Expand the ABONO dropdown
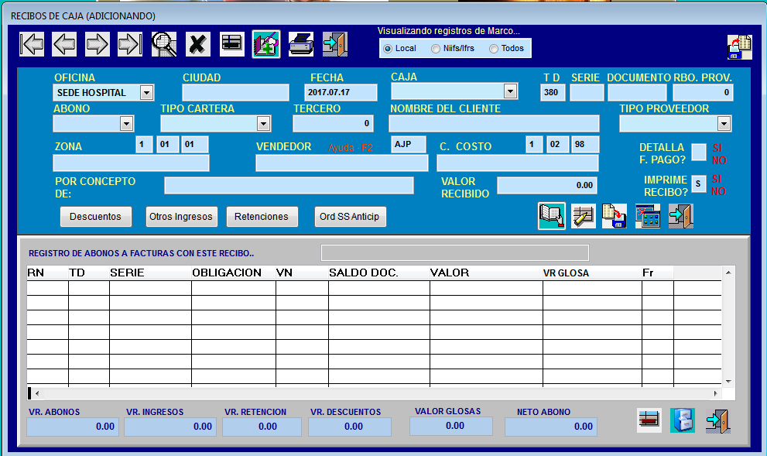Image resolution: width=767 pixels, height=456 pixels. pos(127,123)
